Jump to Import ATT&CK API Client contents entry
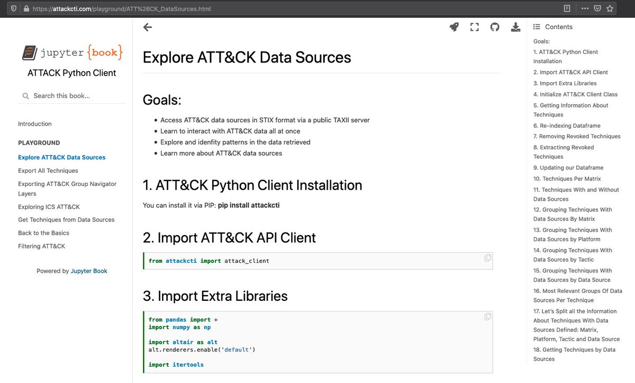This screenshot has width=635, height=383. [570, 72]
